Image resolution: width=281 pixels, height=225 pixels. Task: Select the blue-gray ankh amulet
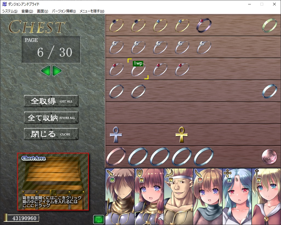click(x=116, y=135)
